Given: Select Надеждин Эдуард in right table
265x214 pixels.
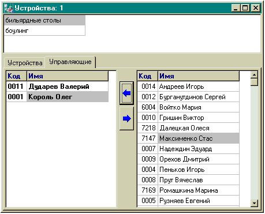Looking at the screenshot, I should 199,149.
